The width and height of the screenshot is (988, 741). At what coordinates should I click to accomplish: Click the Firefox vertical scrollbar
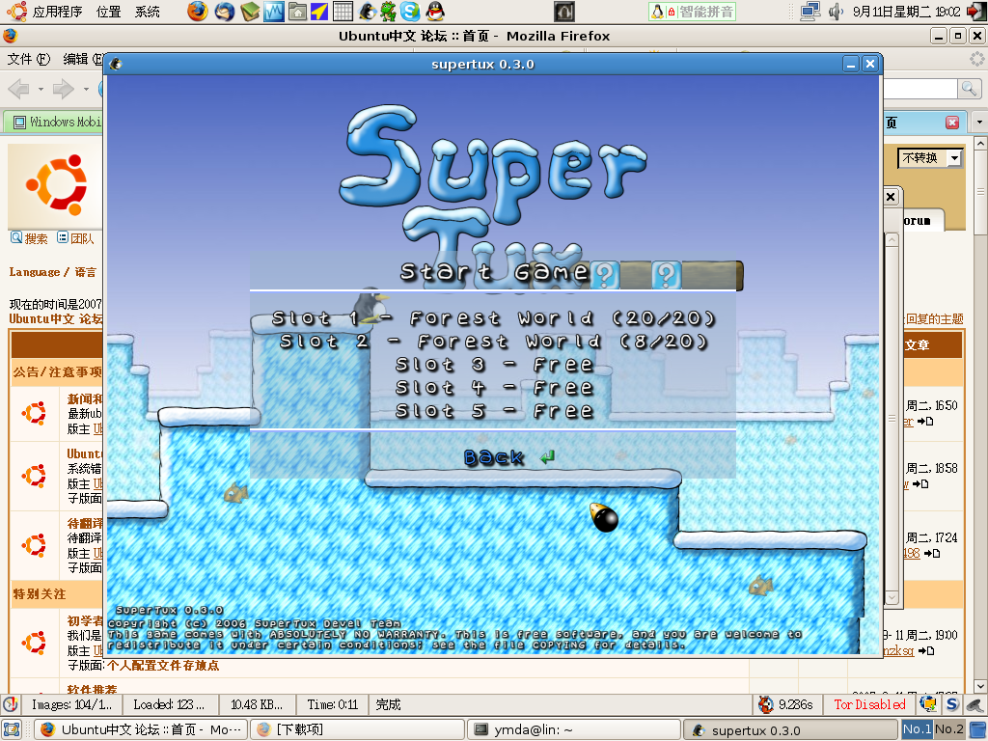[x=980, y=413]
